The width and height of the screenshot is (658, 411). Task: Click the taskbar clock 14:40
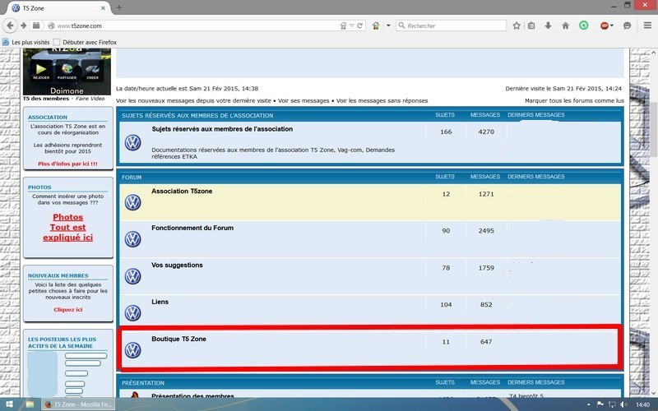[x=642, y=404]
